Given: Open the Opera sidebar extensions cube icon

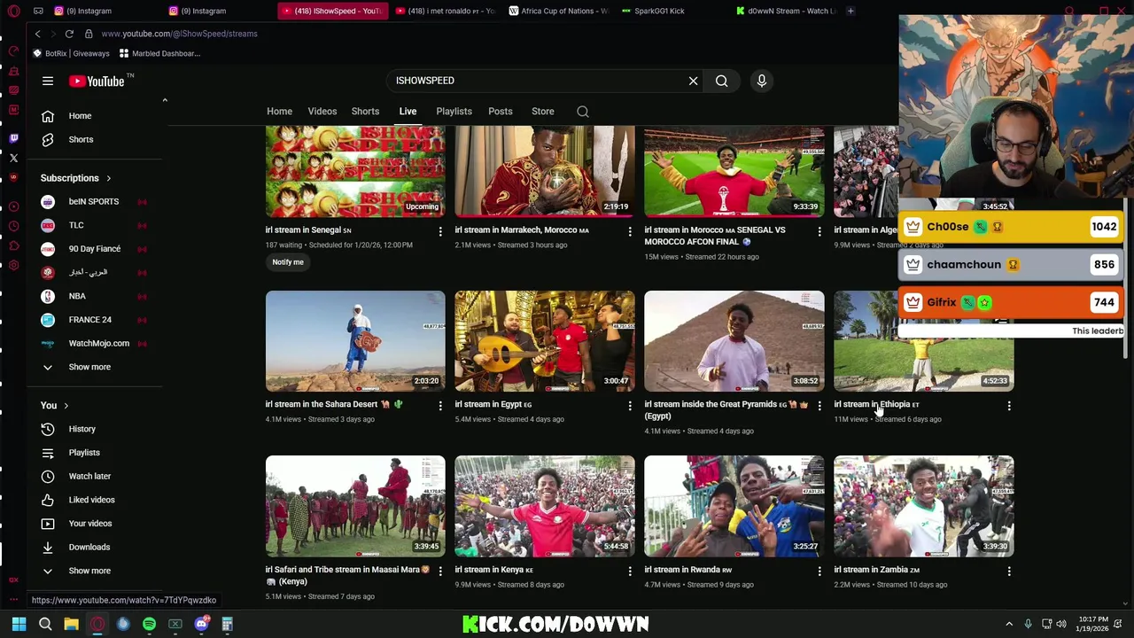Looking at the screenshot, I should (13, 245).
